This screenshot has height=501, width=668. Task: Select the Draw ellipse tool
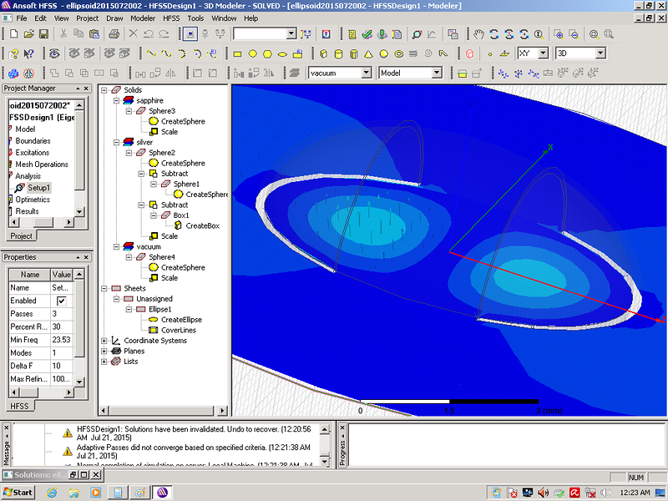(x=283, y=53)
